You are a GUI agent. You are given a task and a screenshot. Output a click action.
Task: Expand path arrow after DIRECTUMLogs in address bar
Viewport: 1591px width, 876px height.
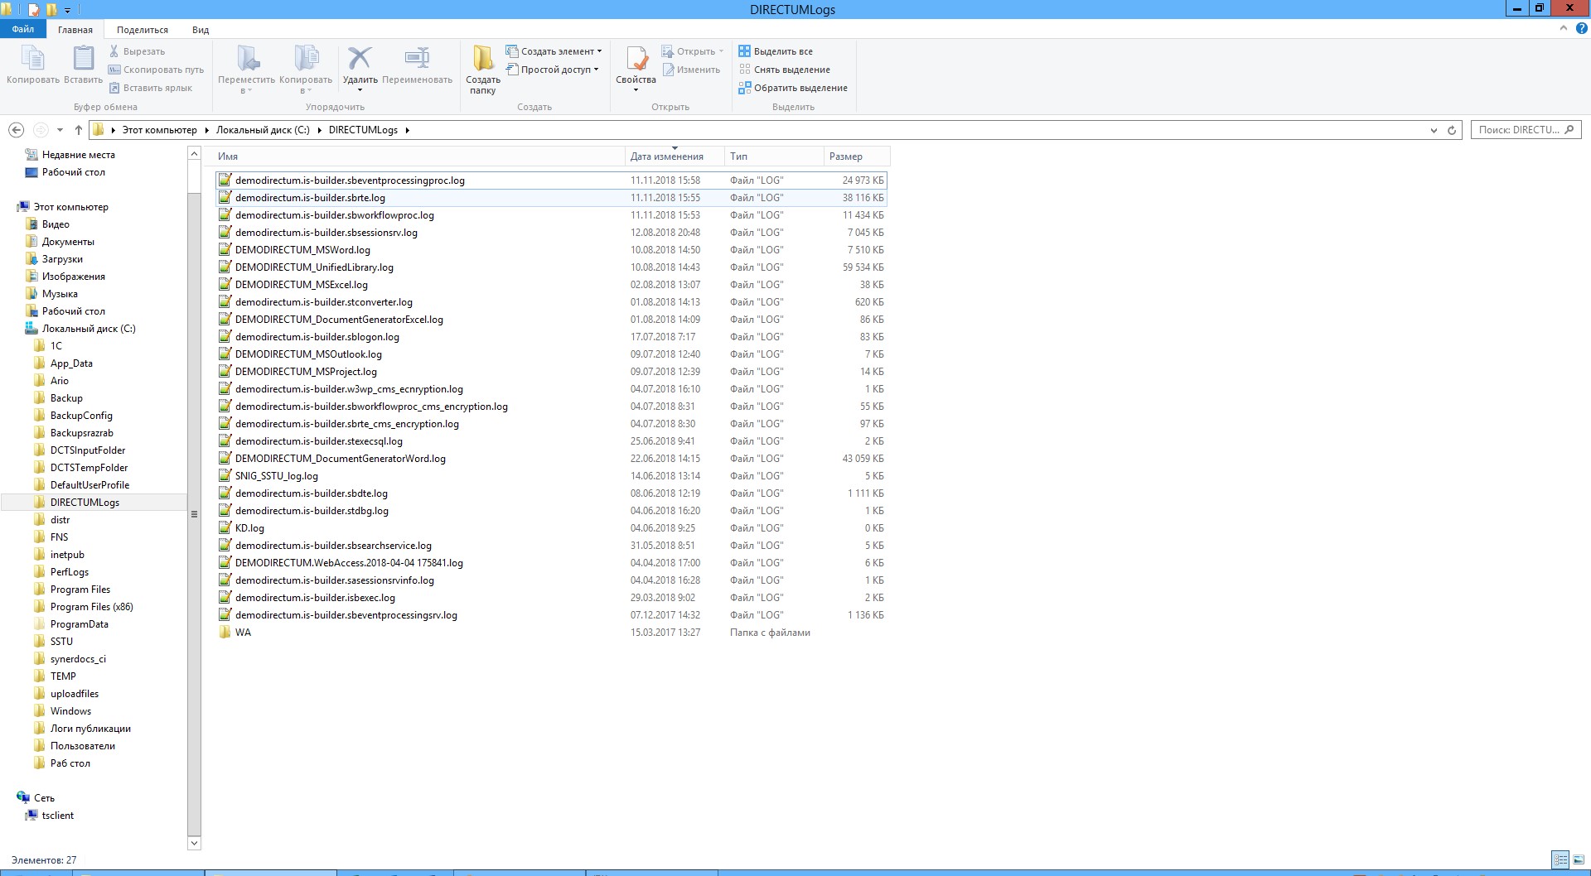point(408,130)
